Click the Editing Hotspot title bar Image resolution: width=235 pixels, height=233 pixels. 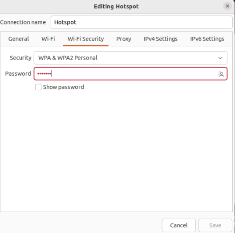tap(116, 6)
